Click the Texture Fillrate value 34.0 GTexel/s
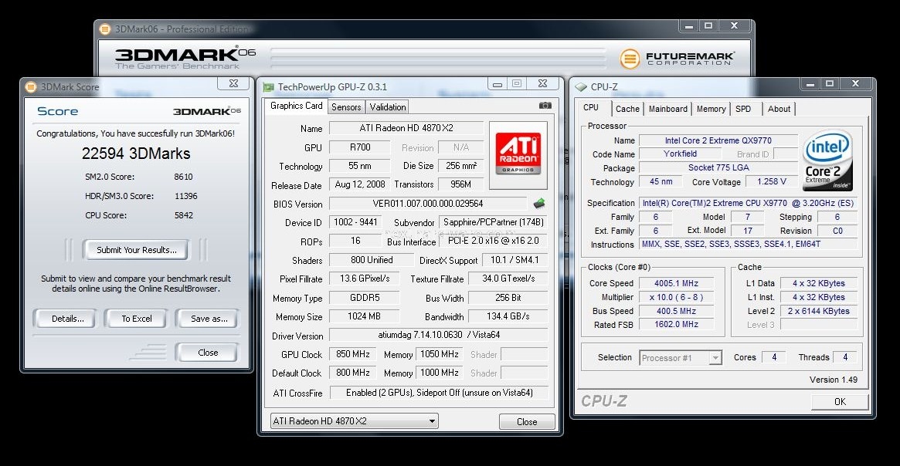The width and height of the screenshot is (900, 466). tap(508, 279)
